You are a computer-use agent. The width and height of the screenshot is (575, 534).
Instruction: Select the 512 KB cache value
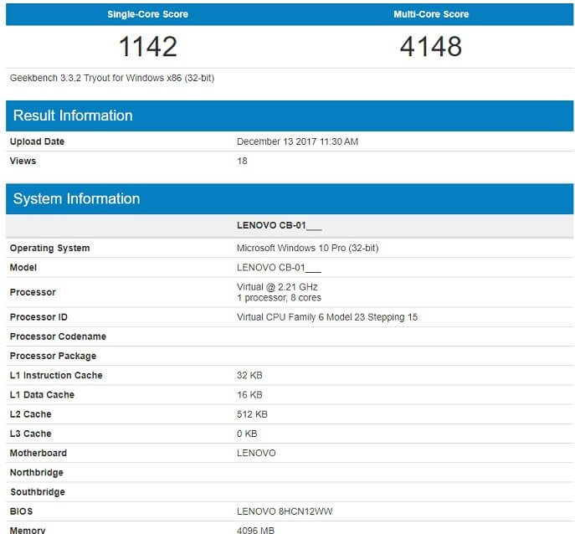point(252,414)
